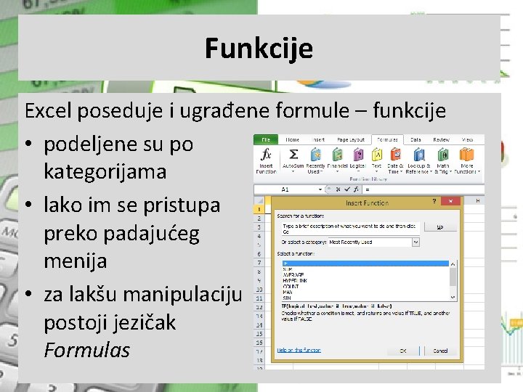This screenshot has width=523, height=392.
Task: Click the Name Box showing A1
Action: pyautogui.click(x=285, y=189)
